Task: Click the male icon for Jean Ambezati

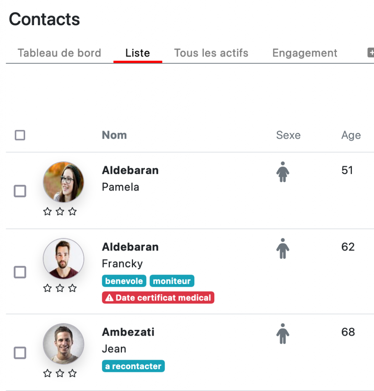Action: pyautogui.click(x=283, y=334)
